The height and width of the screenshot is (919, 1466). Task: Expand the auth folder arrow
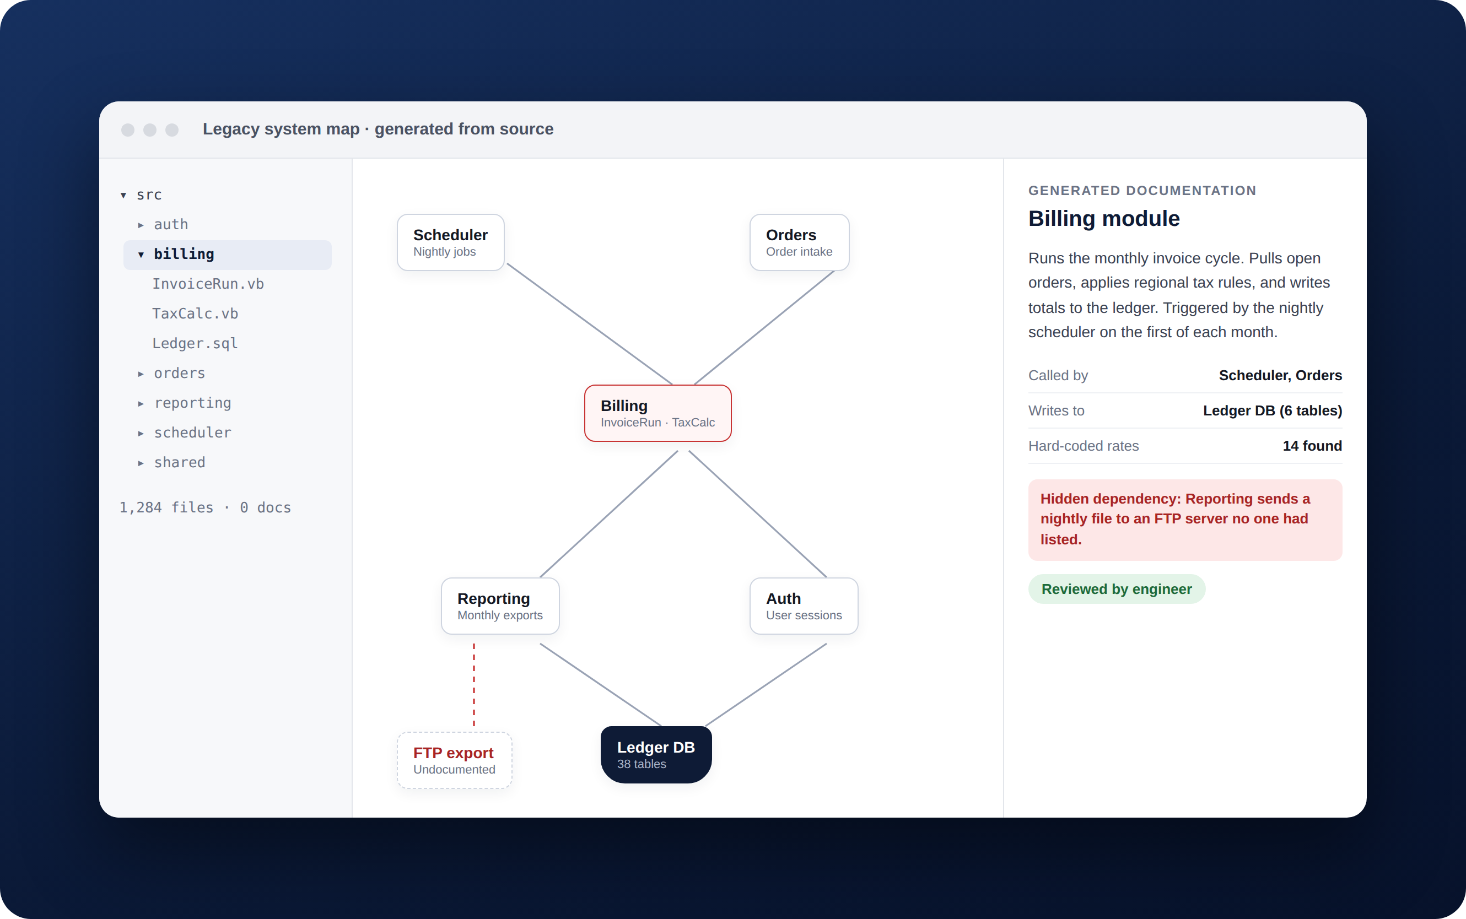tap(141, 225)
